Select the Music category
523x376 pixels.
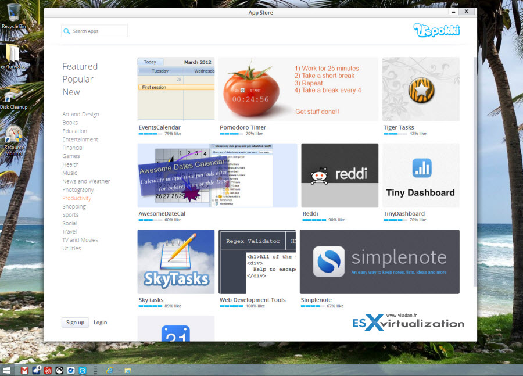[x=70, y=173]
